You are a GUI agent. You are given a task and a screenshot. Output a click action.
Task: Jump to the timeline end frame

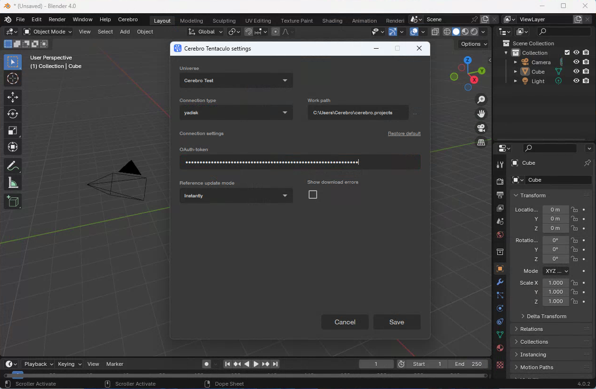click(x=276, y=364)
